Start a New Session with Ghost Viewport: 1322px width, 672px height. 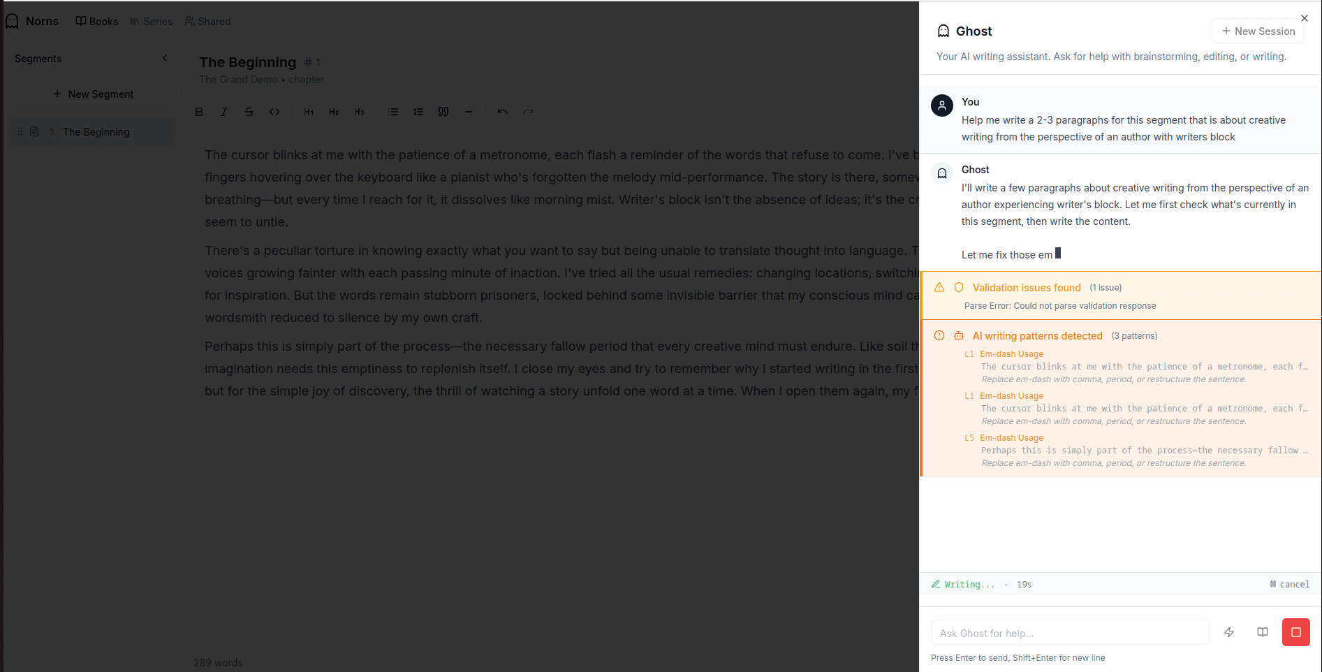click(x=1258, y=31)
